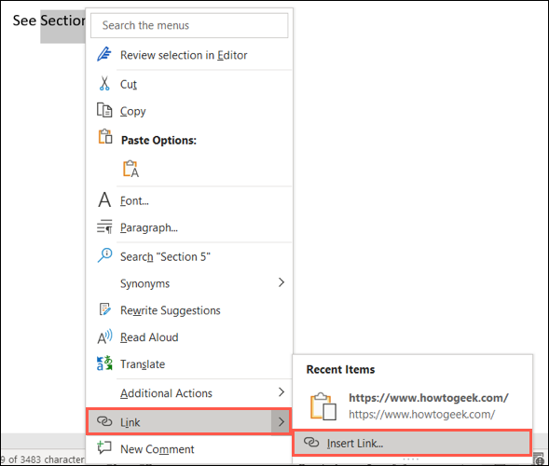Click the scissors Cut icon
This screenshot has width=549, height=466.
[104, 83]
